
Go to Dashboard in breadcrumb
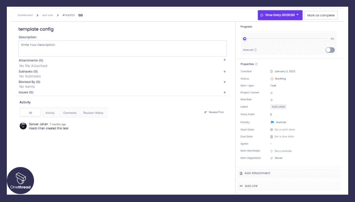coord(25,15)
